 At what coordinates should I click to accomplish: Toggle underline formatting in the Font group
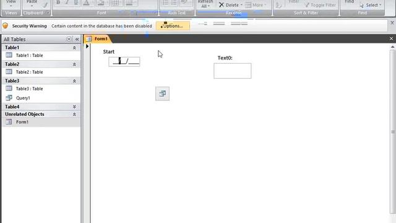[x=75, y=2]
